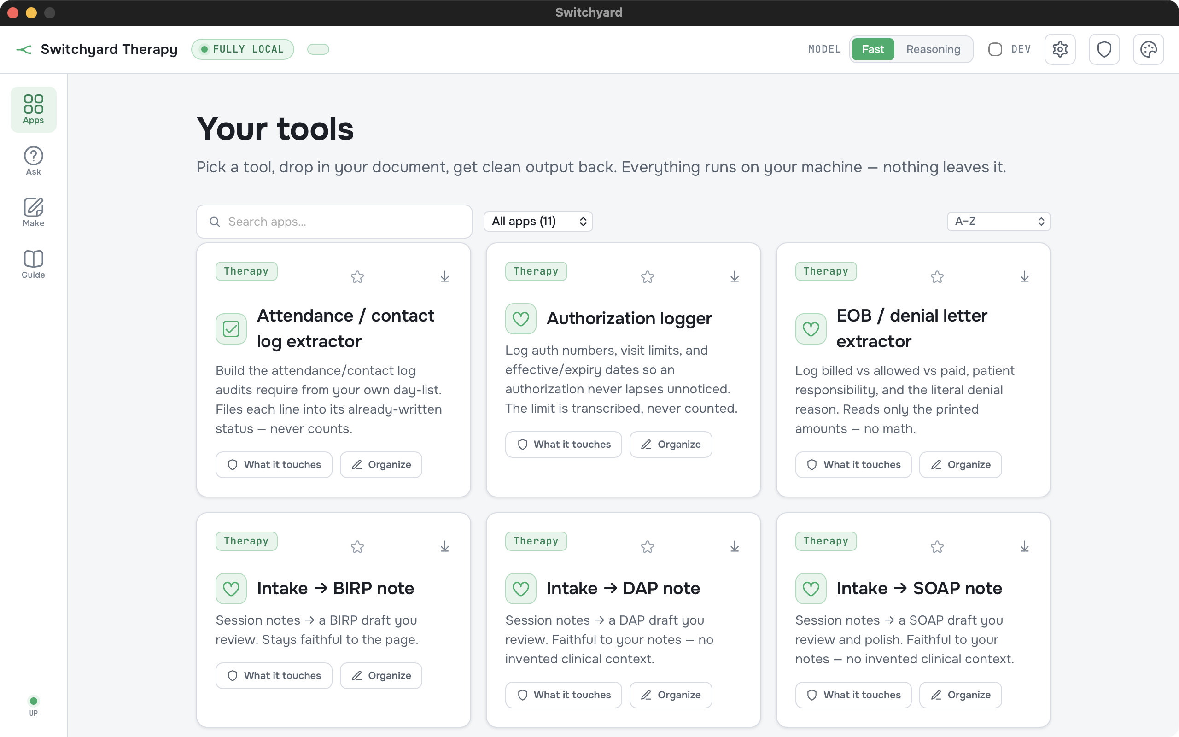Click the Search apps field
Viewport: 1179px width, 737px height.
[x=334, y=221]
